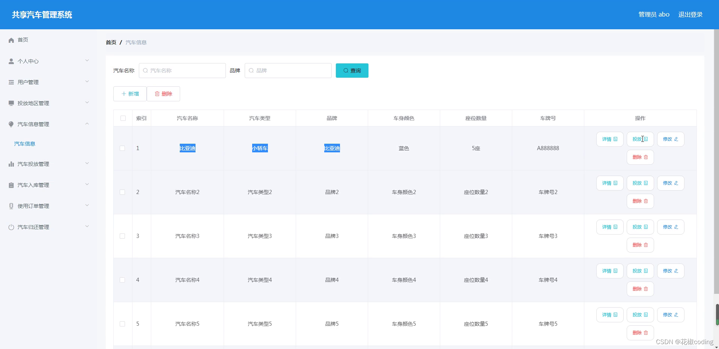Click the bar chart icon beside 汽车投放管理
The width and height of the screenshot is (719, 349).
point(11,164)
